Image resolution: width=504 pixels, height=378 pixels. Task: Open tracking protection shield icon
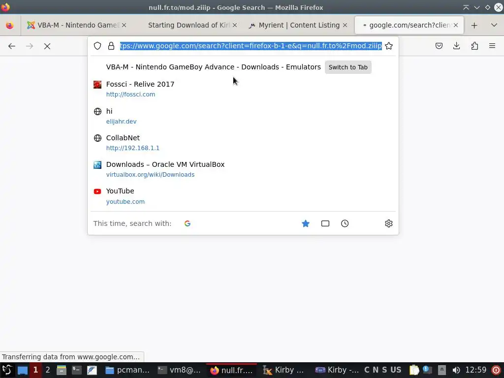97,46
